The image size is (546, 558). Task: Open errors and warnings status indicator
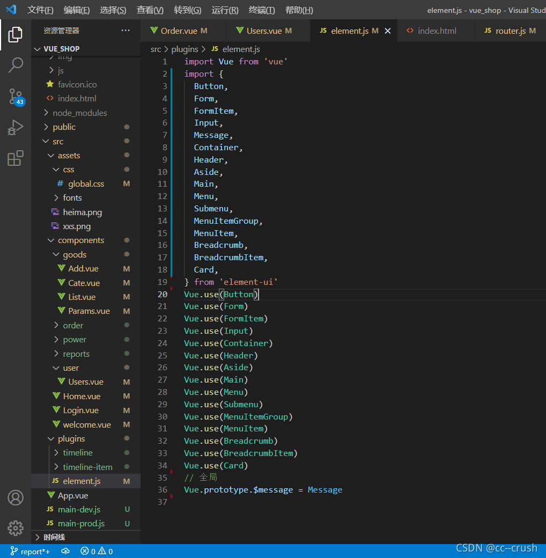(97, 551)
